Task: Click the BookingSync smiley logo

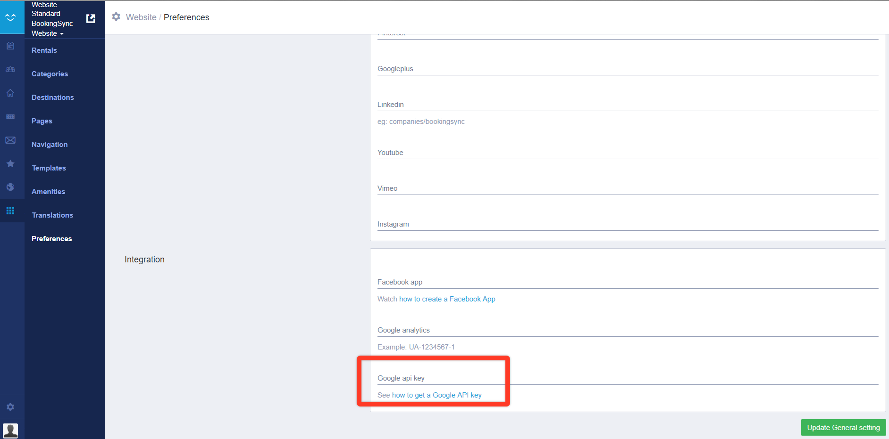Action: (x=10, y=17)
